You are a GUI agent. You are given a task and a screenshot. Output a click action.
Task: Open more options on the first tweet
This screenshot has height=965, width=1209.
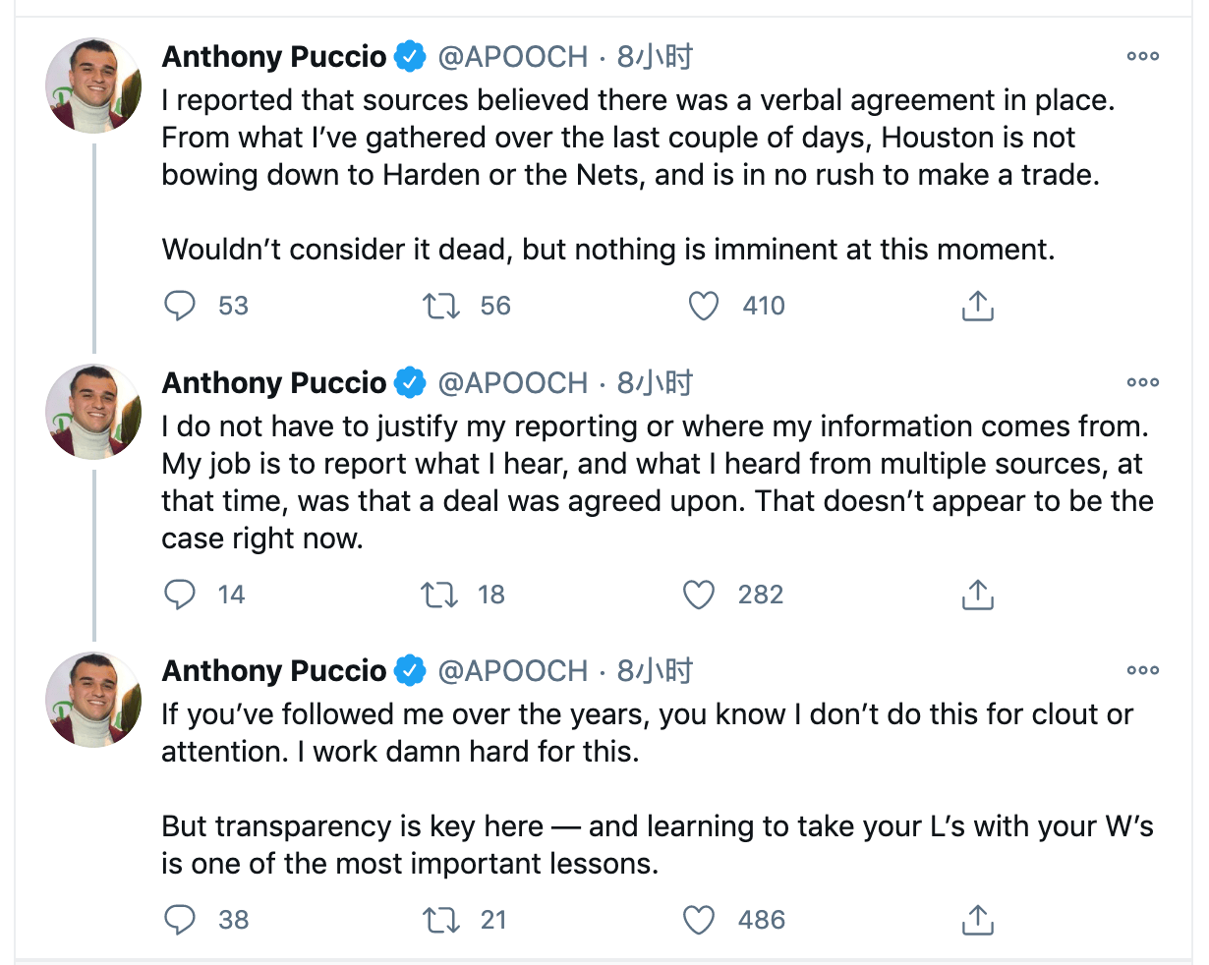click(x=1142, y=57)
